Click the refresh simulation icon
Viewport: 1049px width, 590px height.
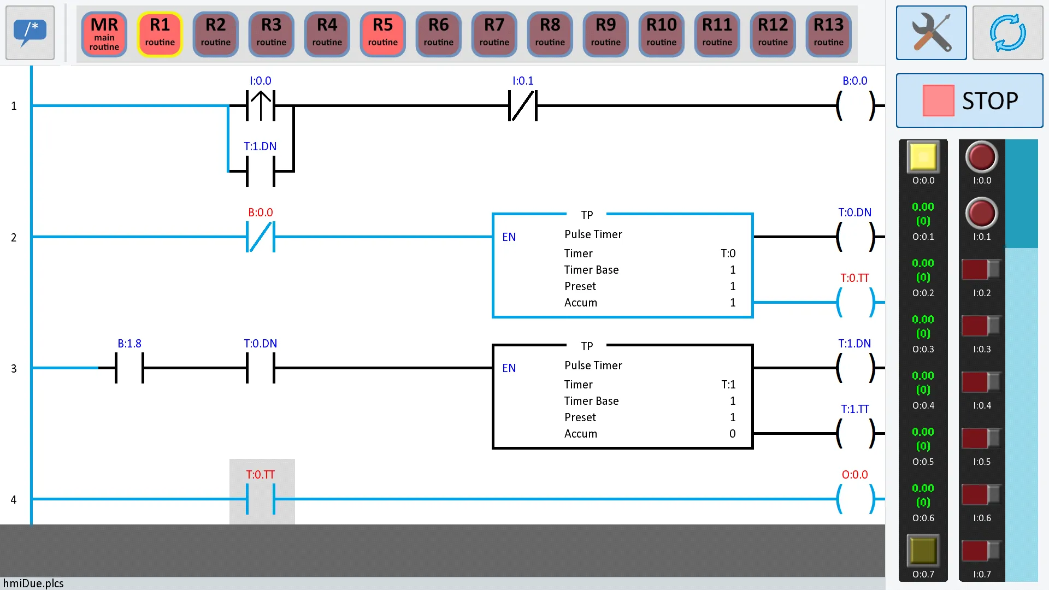pyautogui.click(x=1008, y=33)
